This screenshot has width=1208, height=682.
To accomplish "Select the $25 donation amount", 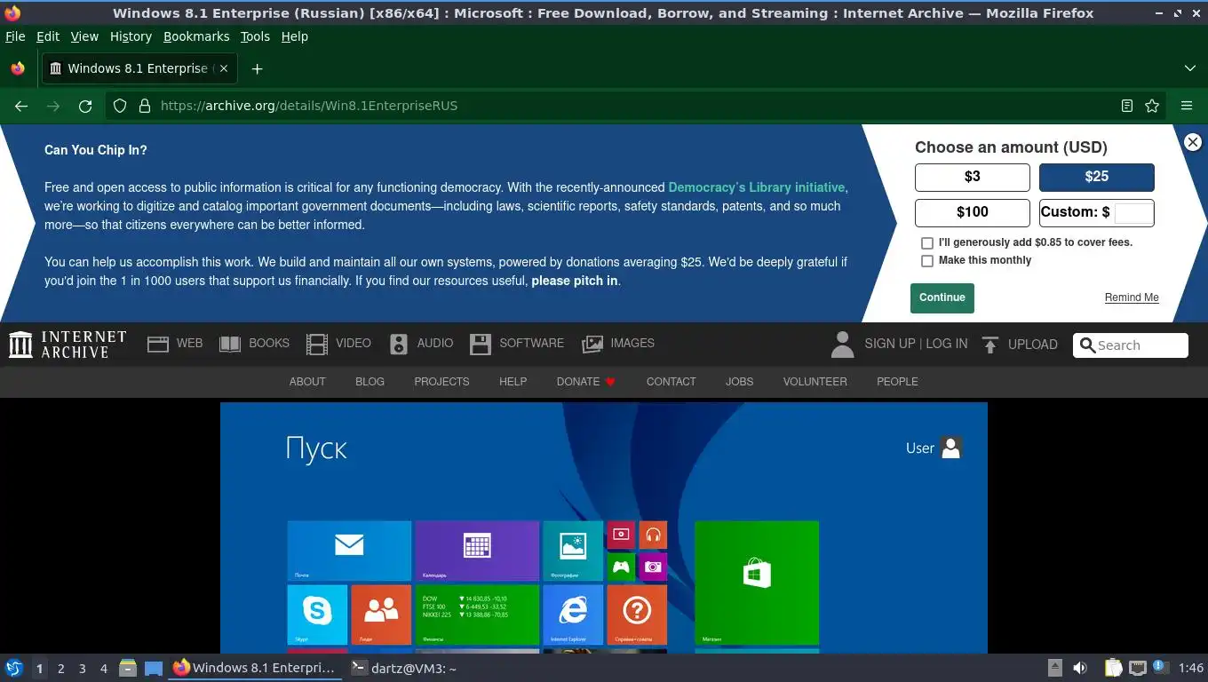I will coord(1097,177).
